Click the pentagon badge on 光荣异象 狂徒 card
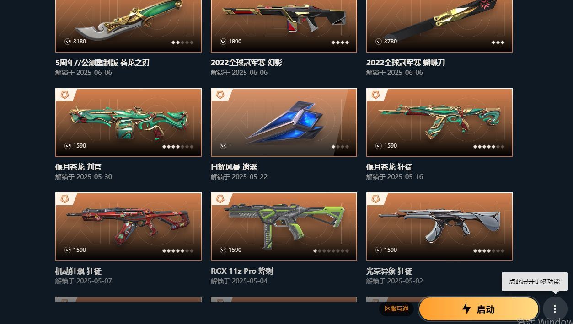Screen dimensions: 573x324 (375, 199)
